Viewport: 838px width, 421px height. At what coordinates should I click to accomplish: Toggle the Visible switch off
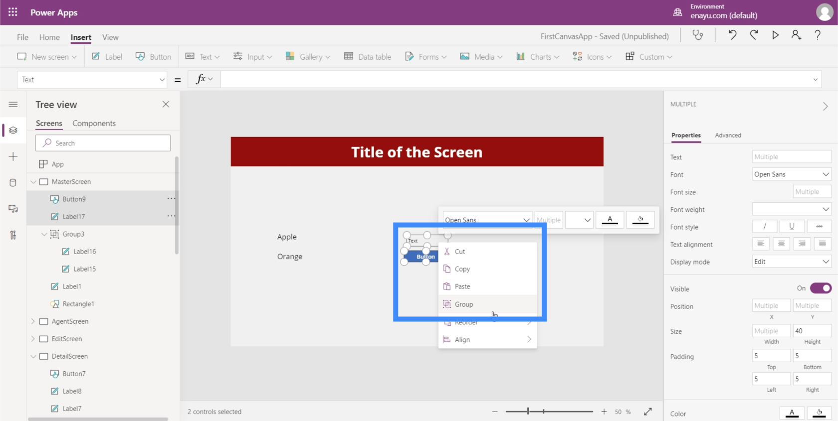pos(821,288)
